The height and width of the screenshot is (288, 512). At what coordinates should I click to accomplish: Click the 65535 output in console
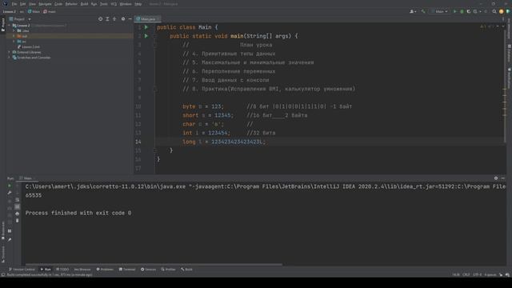click(34, 195)
